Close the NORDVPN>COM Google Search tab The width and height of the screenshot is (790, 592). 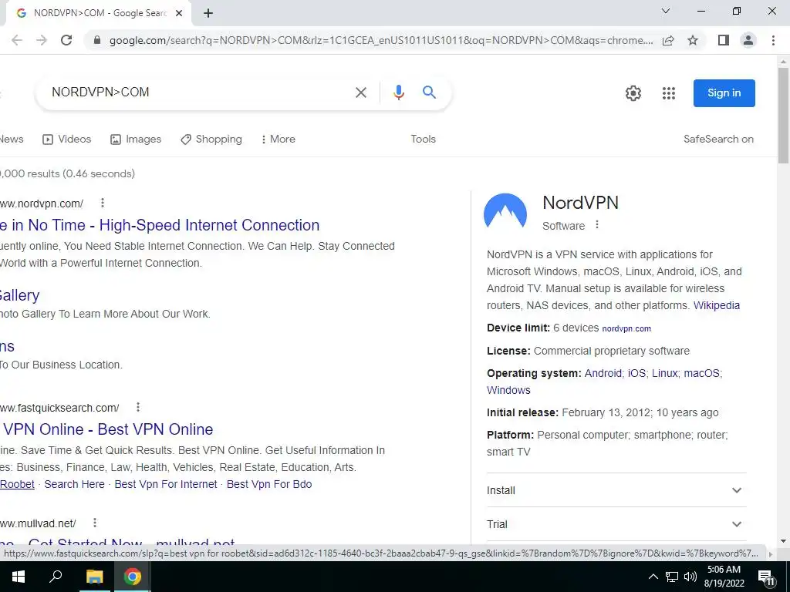pyautogui.click(x=179, y=14)
